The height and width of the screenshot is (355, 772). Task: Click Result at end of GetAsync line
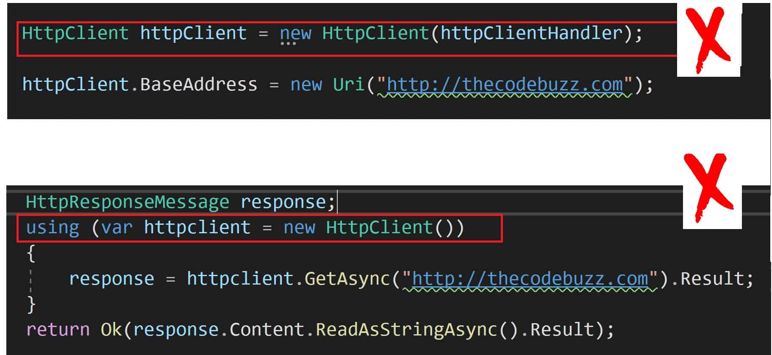point(712,279)
